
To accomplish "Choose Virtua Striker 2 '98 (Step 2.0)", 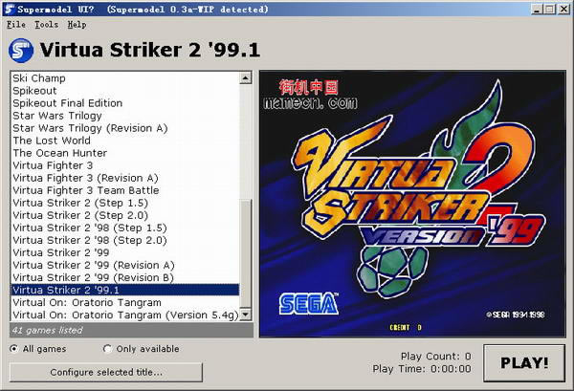I will coord(89,240).
